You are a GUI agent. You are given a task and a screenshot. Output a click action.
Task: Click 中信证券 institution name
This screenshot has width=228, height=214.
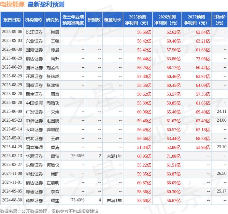[34, 121]
